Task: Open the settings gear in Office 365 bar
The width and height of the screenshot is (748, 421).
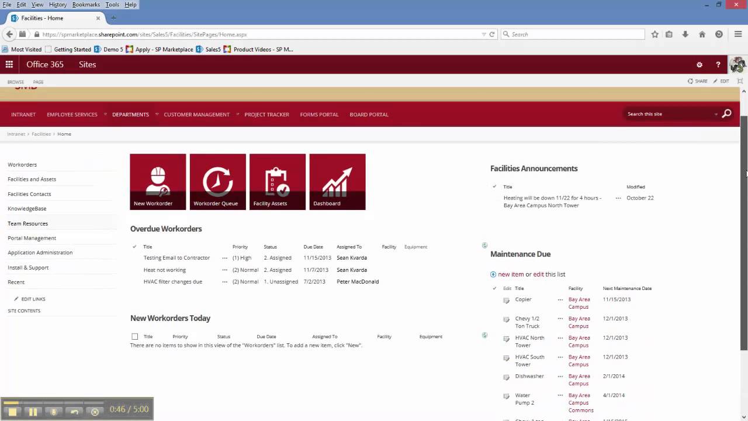Action: 699,65
